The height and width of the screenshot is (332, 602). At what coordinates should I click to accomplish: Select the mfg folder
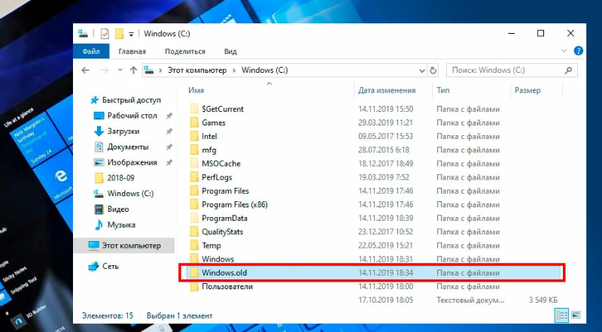pyautogui.click(x=209, y=150)
